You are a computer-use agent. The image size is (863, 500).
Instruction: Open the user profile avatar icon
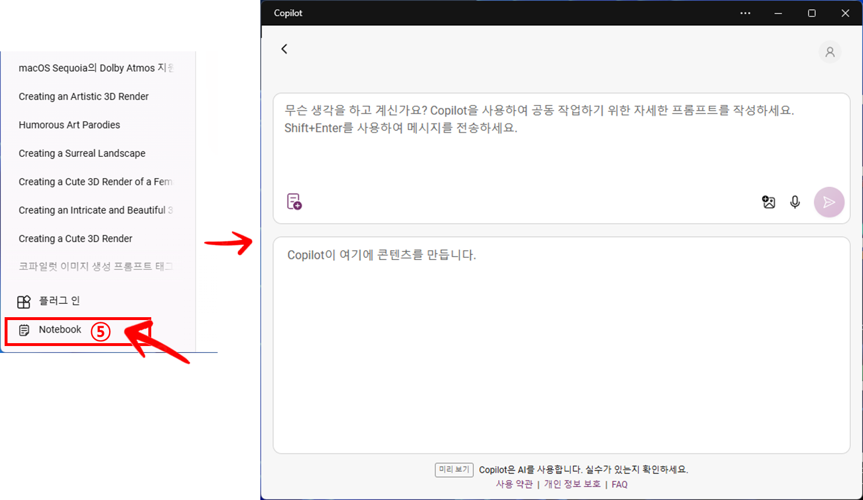click(x=830, y=52)
